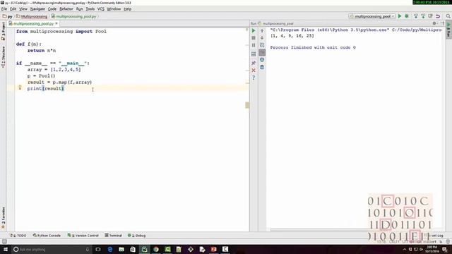The width and height of the screenshot is (452, 254).
Task: Open the Project tool window side tab
Action: pyautogui.click(x=3, y=31)
